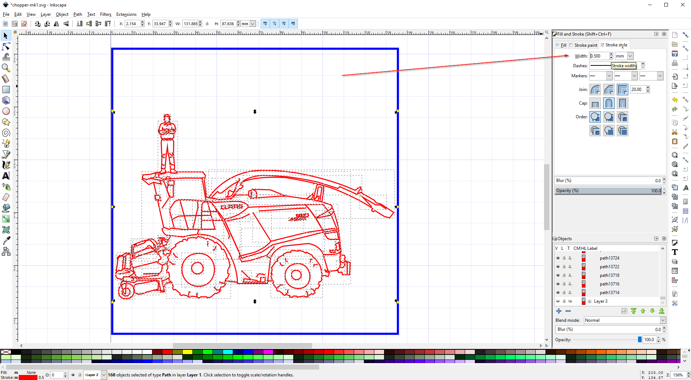
Task: Select the Star and polygon tool
Action: pos(6,122)
